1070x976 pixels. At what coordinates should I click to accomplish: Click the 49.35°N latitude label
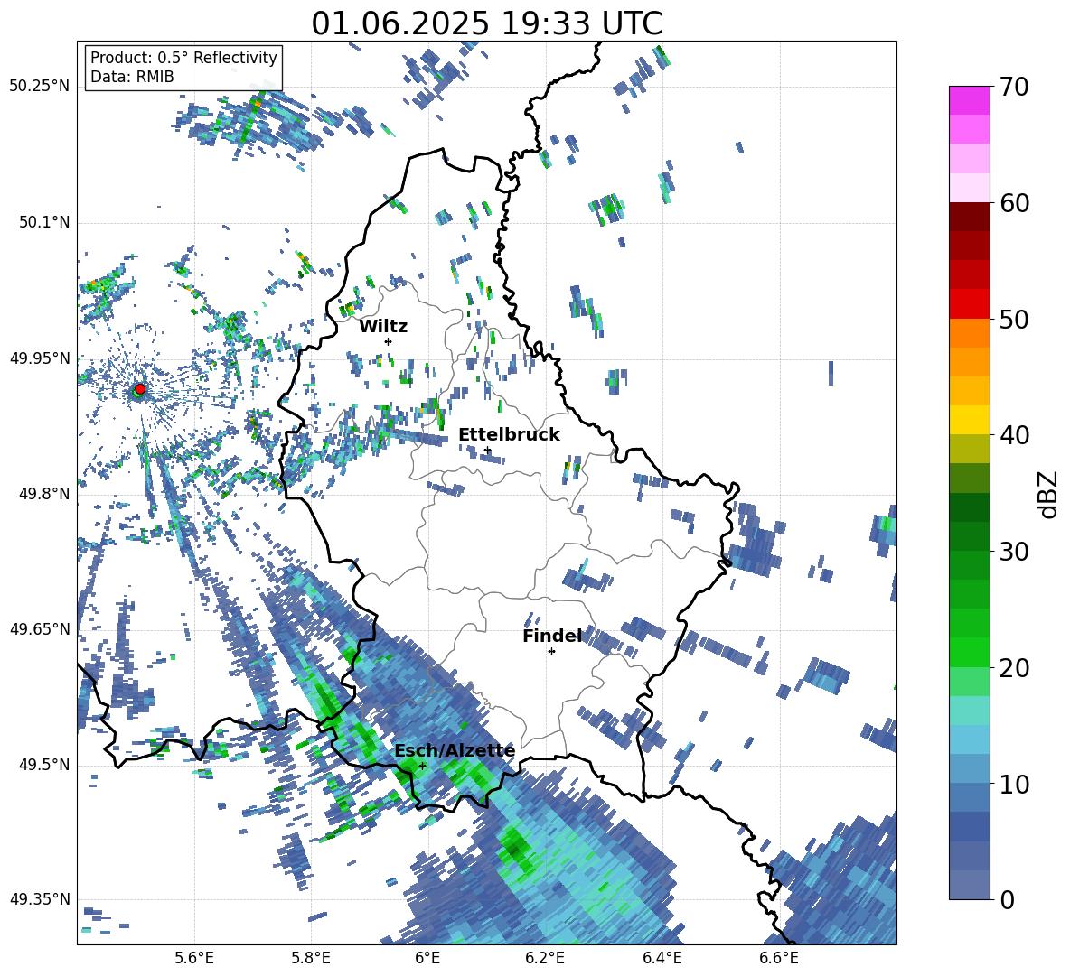tap(40, 899)
